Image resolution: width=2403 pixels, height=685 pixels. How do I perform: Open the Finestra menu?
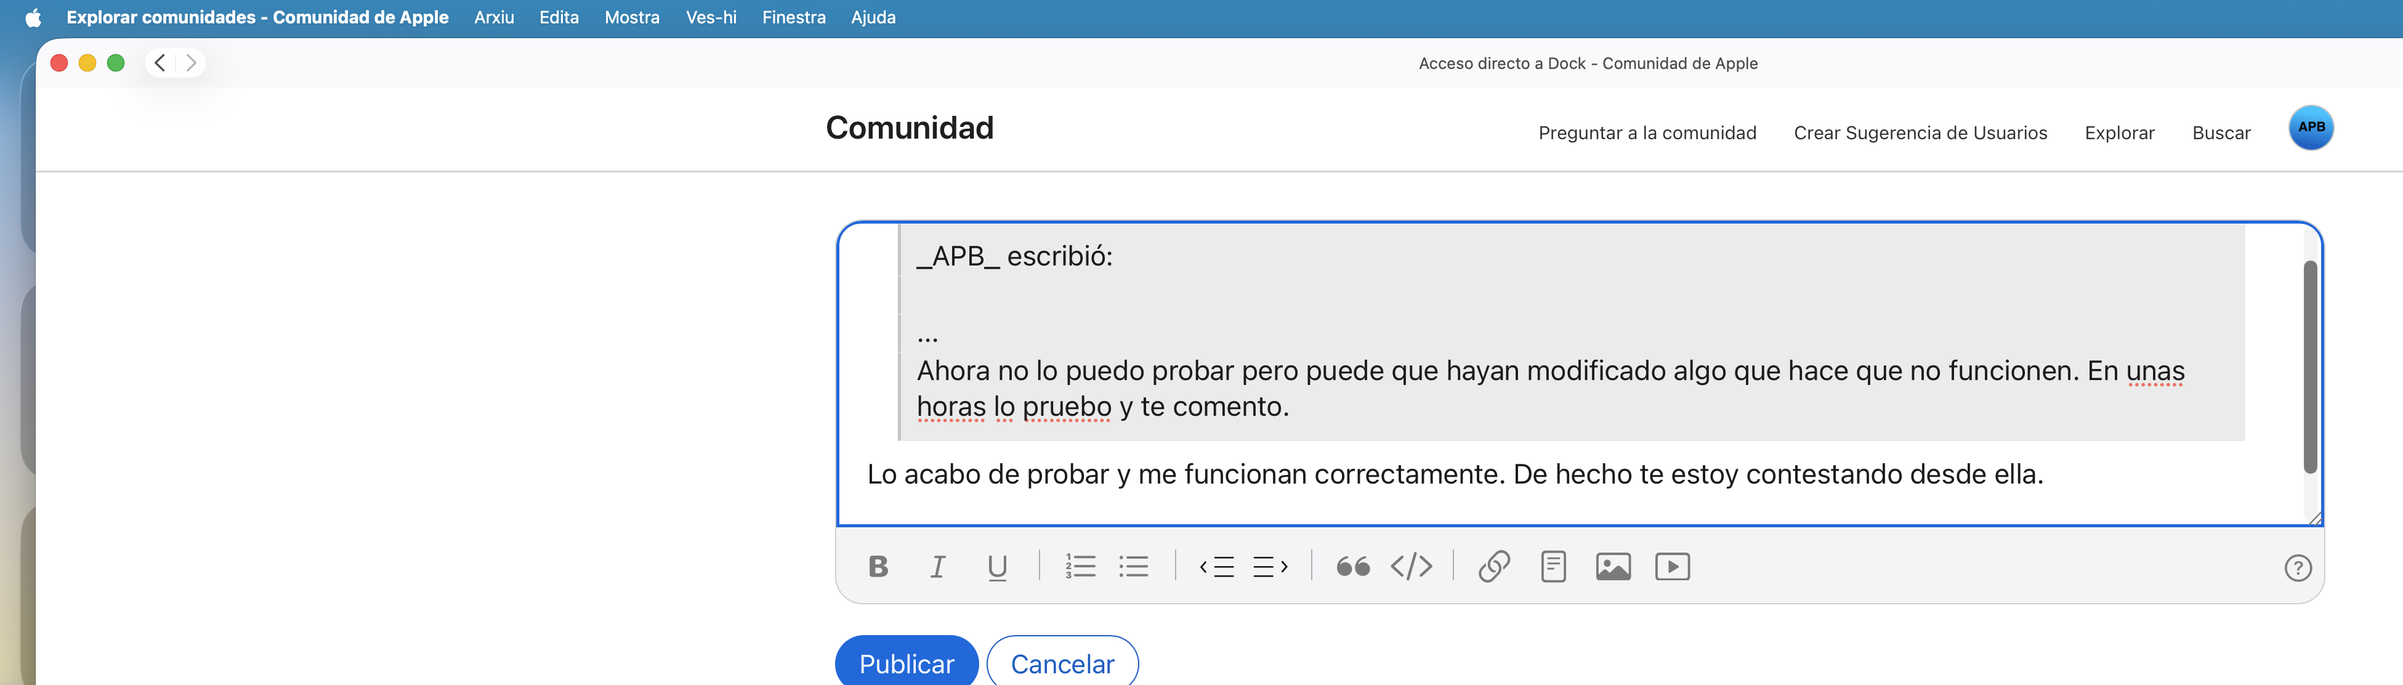coord(793,17)
